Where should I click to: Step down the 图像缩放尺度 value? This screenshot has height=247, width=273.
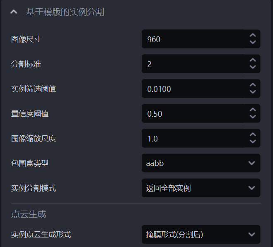click(x=253, y=141)
